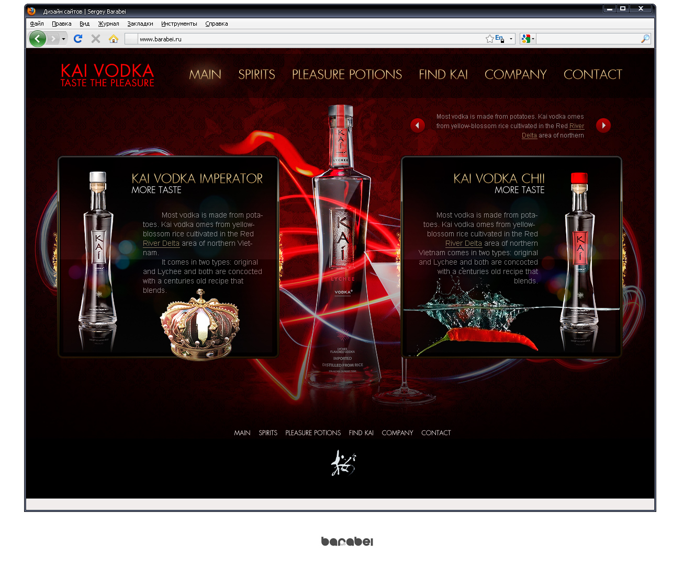This screenshot has width=683, height=570.
Task: Open the Инструменты menu
Action: tap(179, 24)
